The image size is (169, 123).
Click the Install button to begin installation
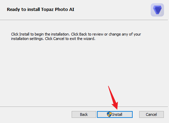click(115, 114)
